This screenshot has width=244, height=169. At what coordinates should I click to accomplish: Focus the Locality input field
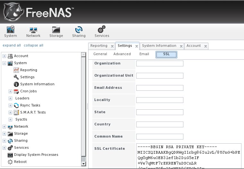coord(160,100)
